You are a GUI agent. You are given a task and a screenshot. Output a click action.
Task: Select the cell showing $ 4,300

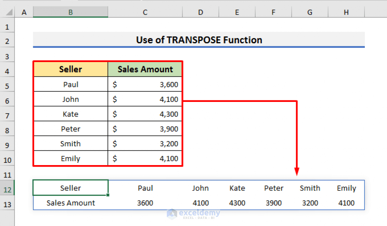[x=145, y=114]
